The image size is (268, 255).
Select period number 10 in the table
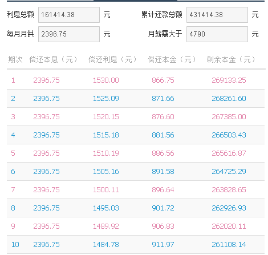(x=15, y=245)
